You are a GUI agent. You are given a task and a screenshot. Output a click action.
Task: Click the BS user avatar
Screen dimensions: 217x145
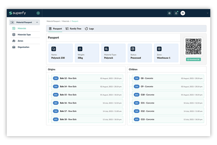tap(183, 13)
